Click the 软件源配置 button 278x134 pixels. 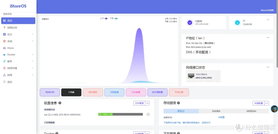click(x=158, y=92)
